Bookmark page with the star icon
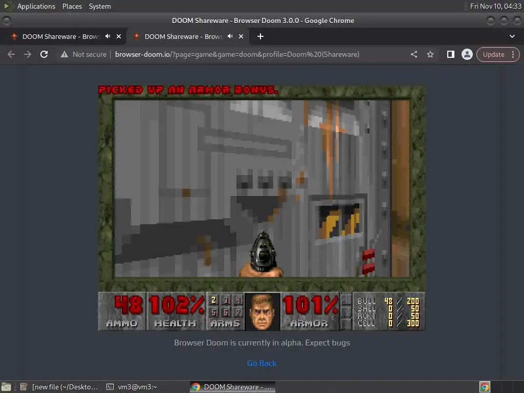The width and height of the screenshot is (524, 393). [x=430, y=54]
